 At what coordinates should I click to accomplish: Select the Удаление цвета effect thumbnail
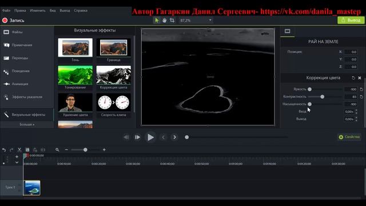(75, 102)
